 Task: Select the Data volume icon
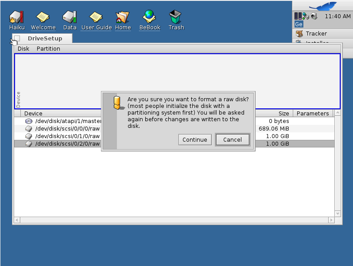click(70, 17)
